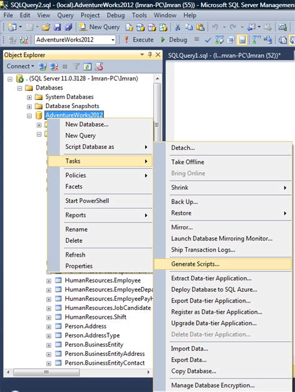Click the New Query button
Screen dimensions: 295x392
100,27
